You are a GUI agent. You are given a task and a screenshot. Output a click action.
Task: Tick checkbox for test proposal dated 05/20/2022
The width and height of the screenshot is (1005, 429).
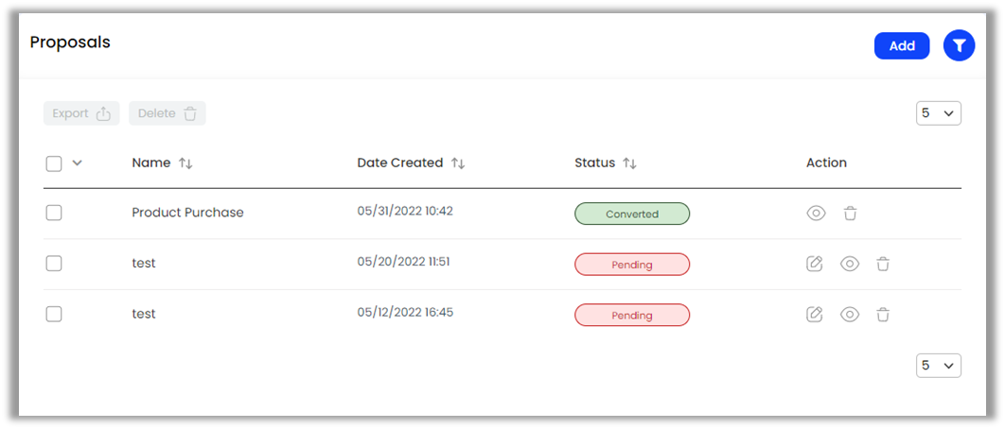pyautogui.click(x=54, y=264)
